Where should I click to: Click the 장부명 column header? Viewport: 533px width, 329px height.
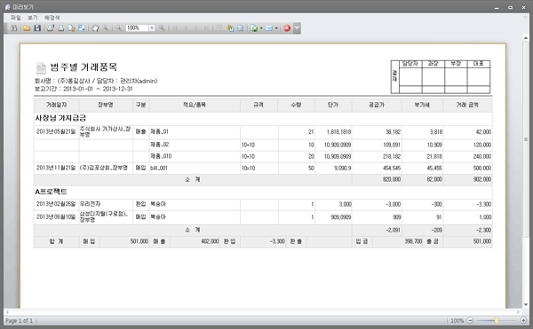tap(106, 106)
